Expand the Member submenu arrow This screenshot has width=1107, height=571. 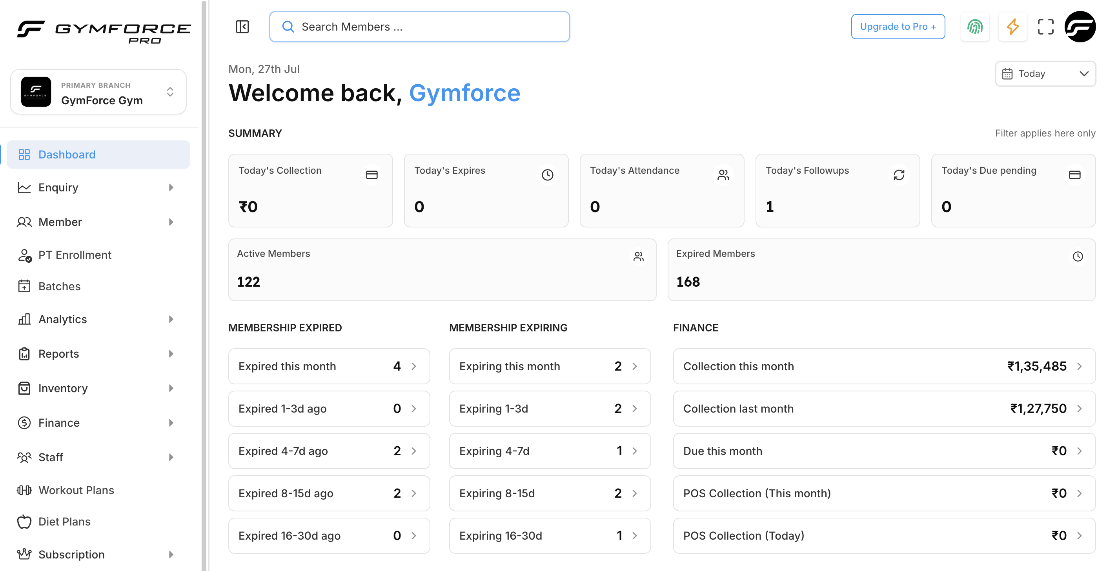pyautogui.click(x=171, y=222)
